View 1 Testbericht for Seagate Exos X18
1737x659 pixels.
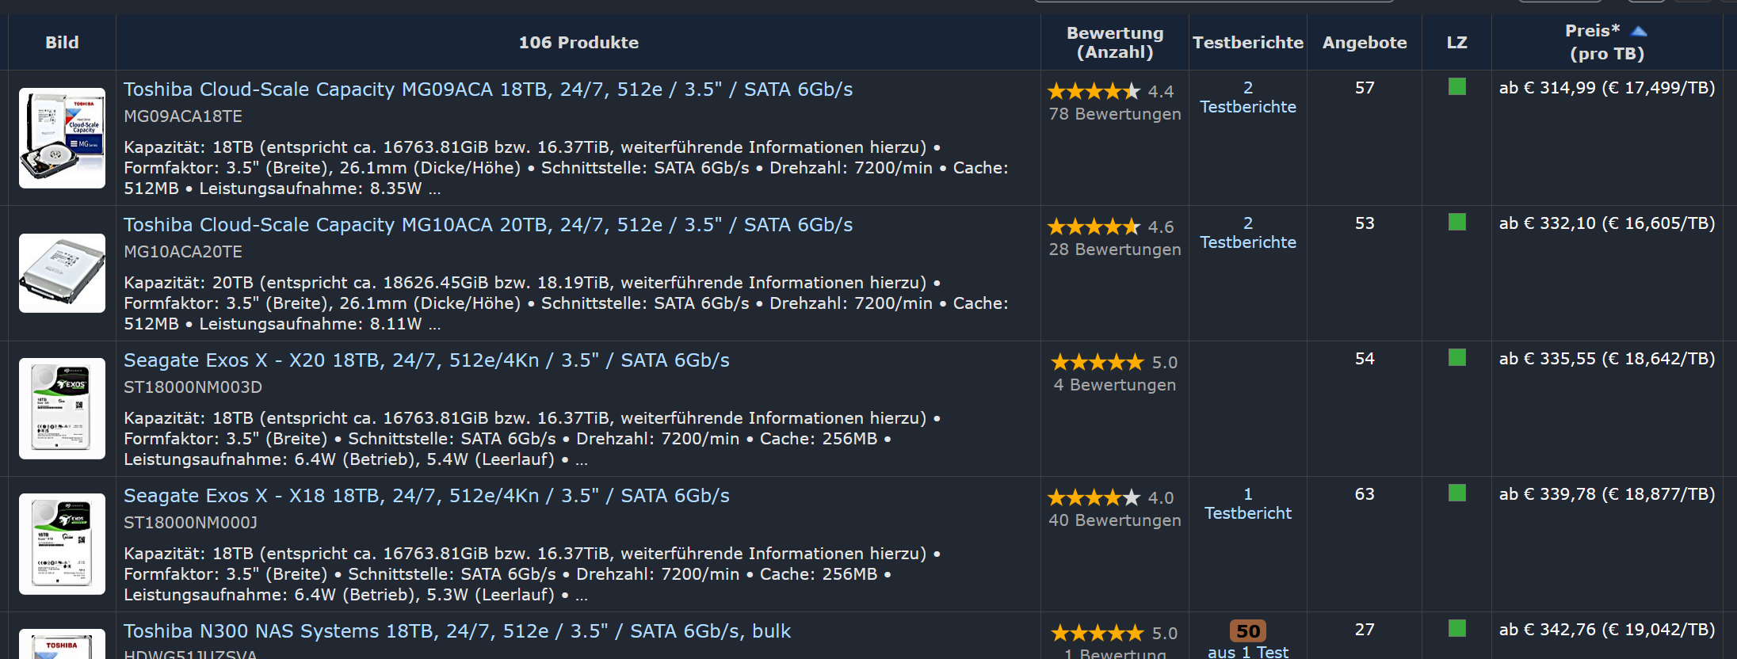click(x=1247, y=504)
